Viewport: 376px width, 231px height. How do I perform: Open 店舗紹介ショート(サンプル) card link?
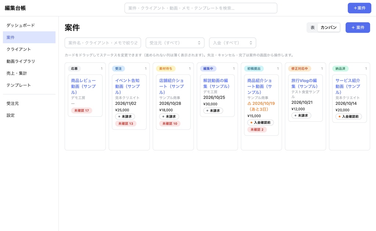(x=171, y=86)
